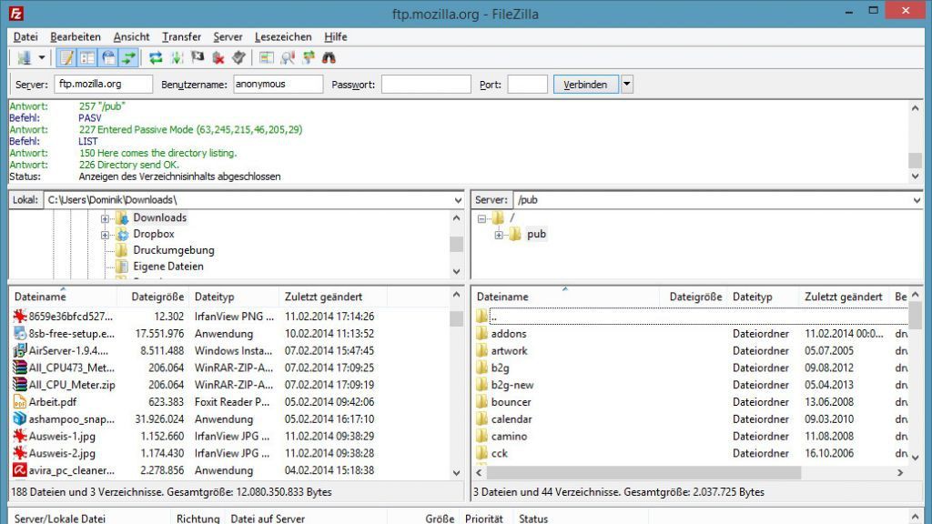Click the cancel current operation icon
This screenshot has height=524, width=932.
198,58
